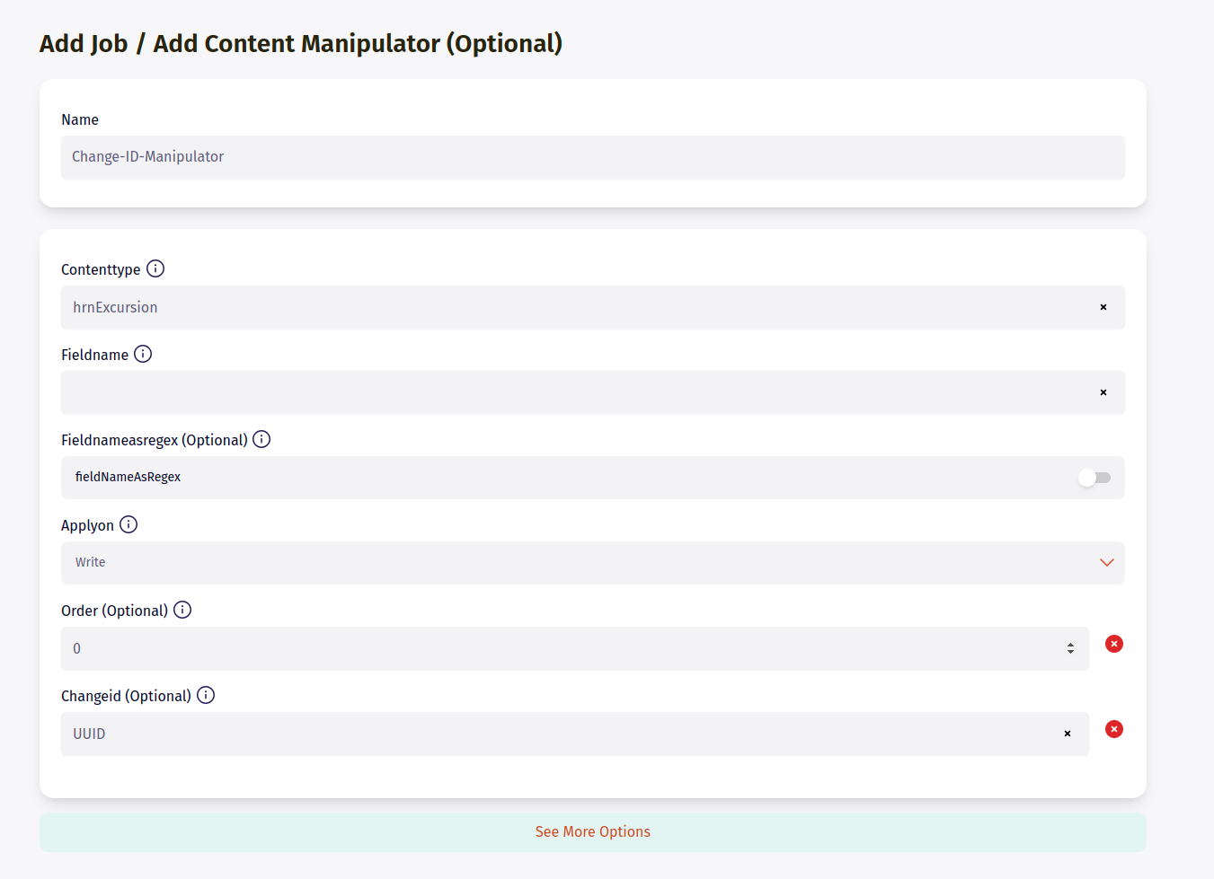
Task: Click the Order number input field
Action: tap(557, 648)
